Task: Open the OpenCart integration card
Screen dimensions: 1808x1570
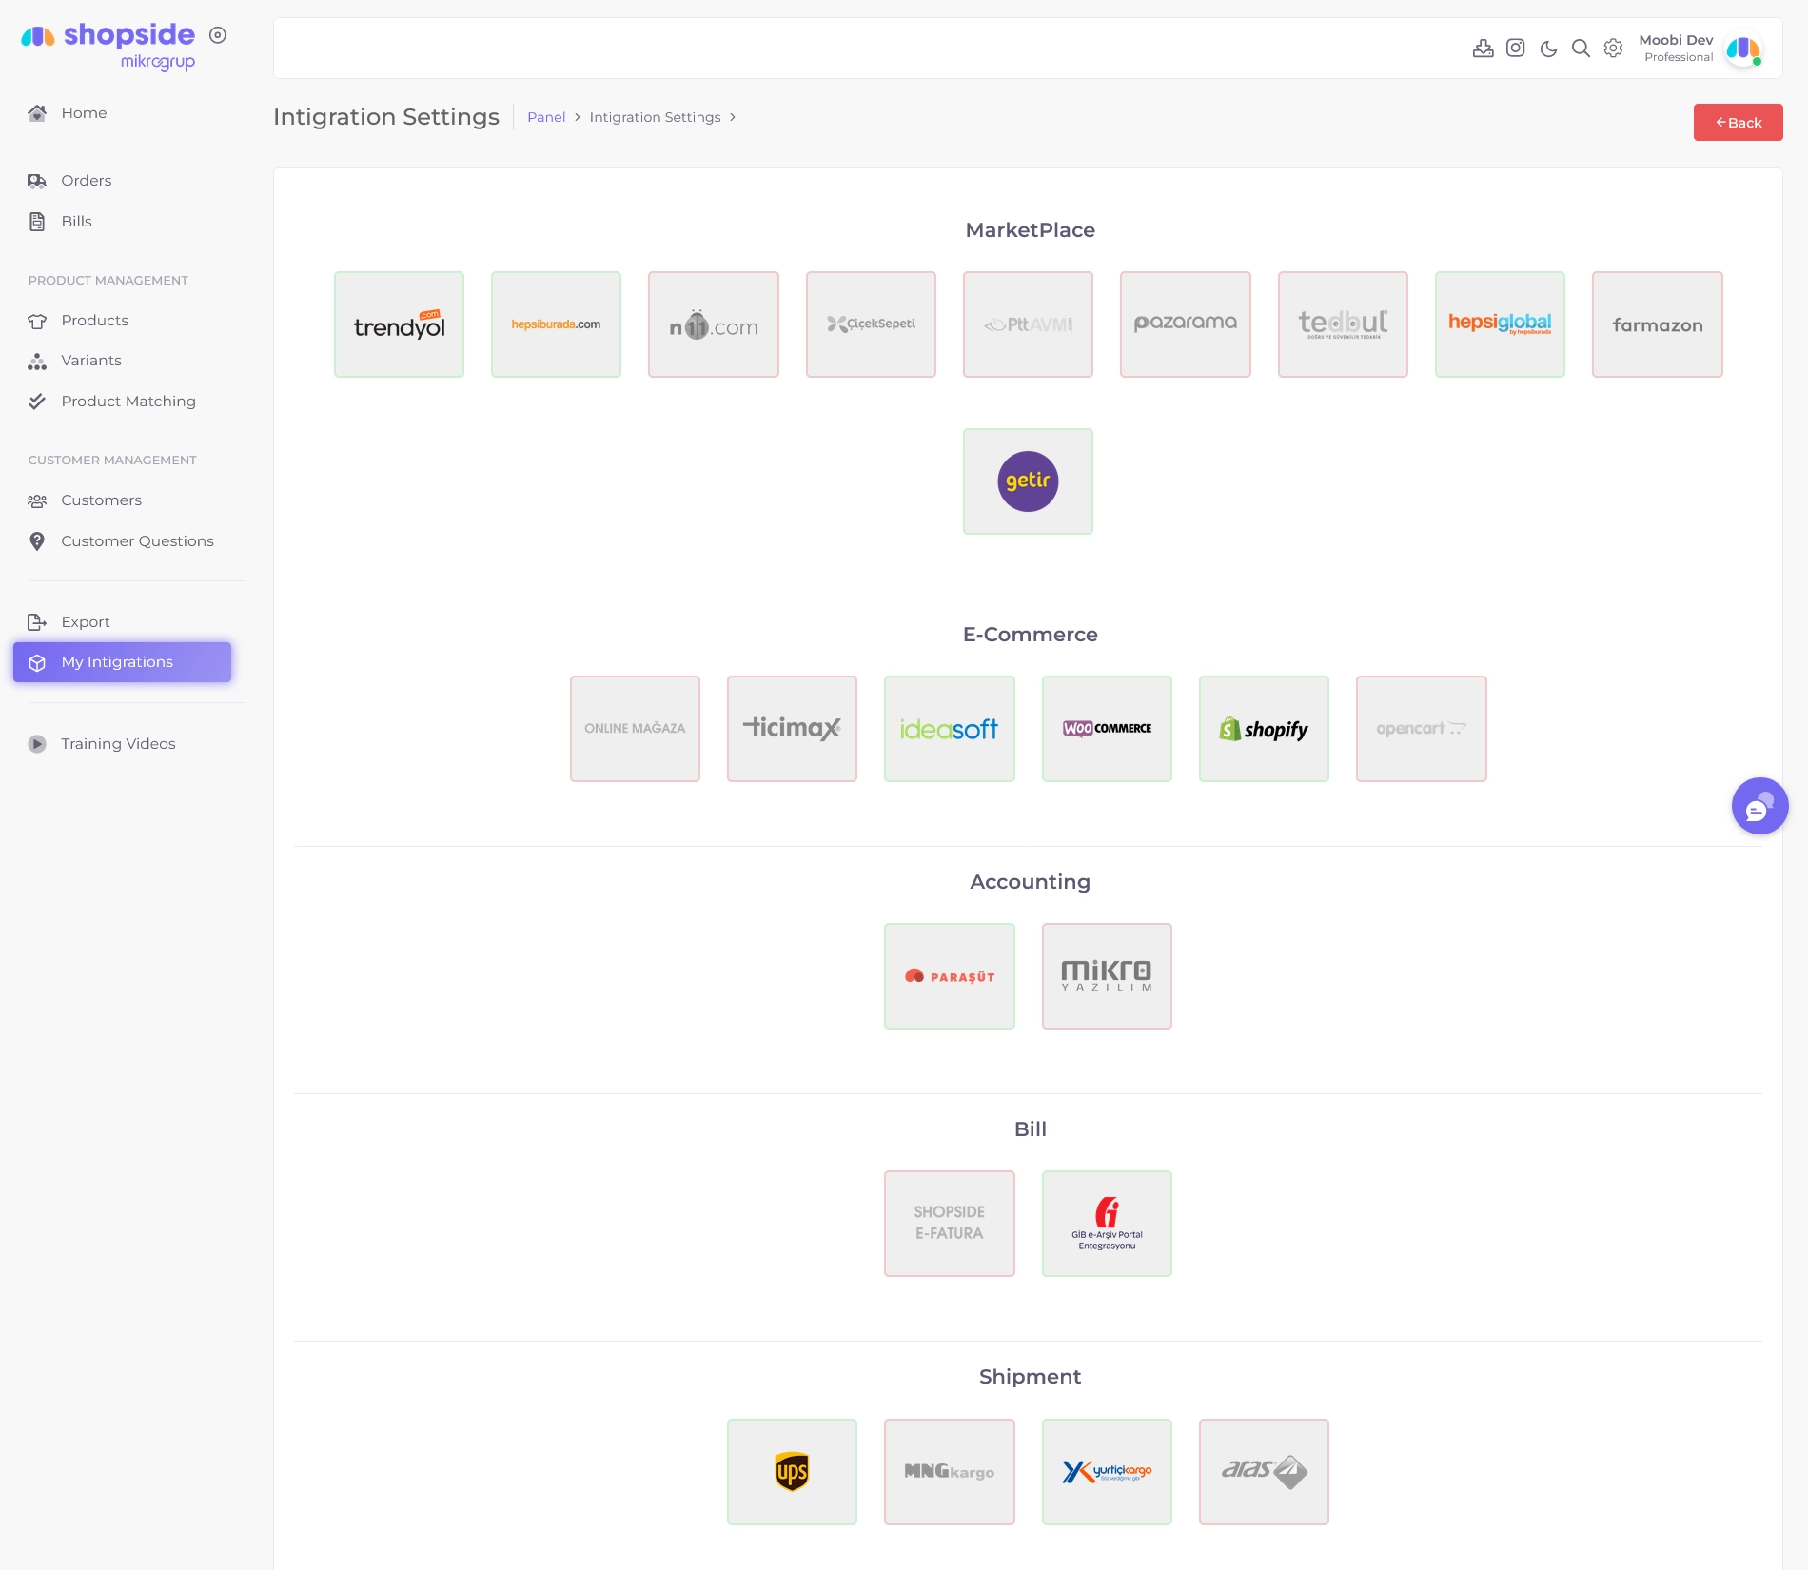Action: (1422, 729)
